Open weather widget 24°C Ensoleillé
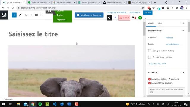 tap(135, 104)
